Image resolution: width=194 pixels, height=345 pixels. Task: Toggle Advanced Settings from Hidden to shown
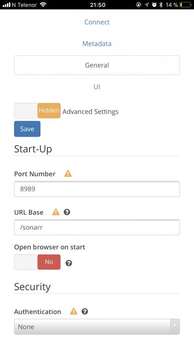pyautogui.click(x=37, y=111)
